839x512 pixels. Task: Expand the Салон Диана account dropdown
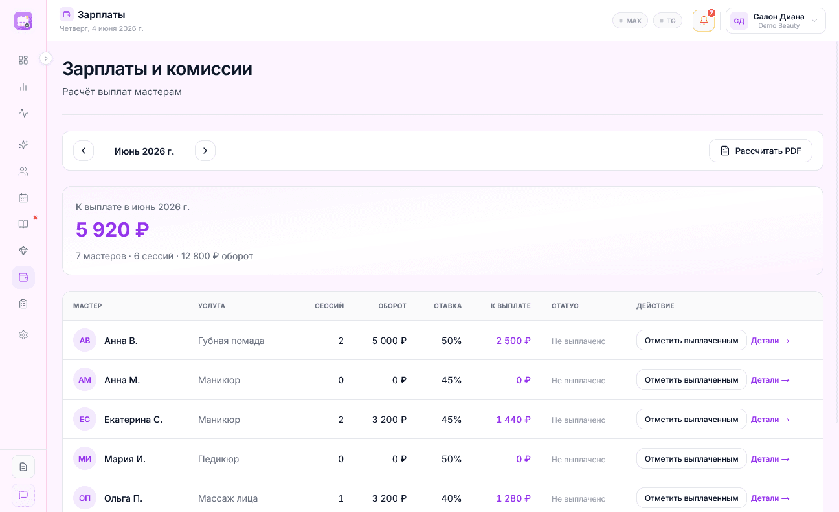pos(776,21)
